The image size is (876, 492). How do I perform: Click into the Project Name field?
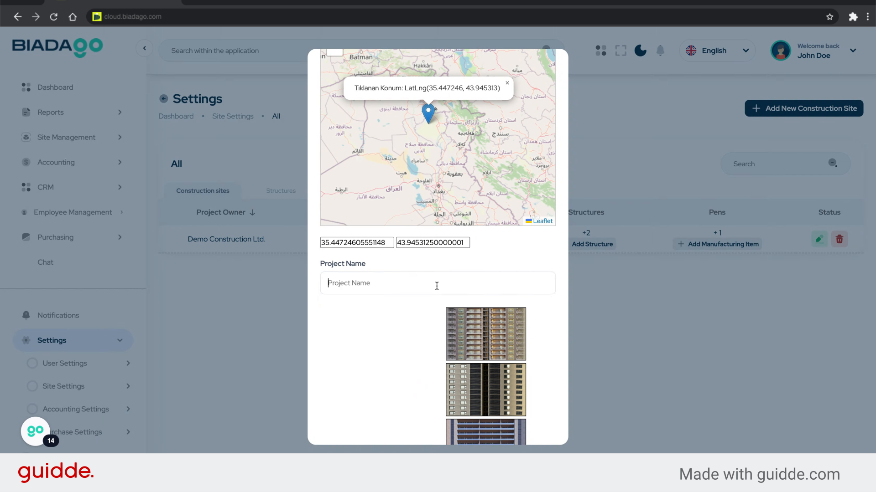click(x=437, y=283)
